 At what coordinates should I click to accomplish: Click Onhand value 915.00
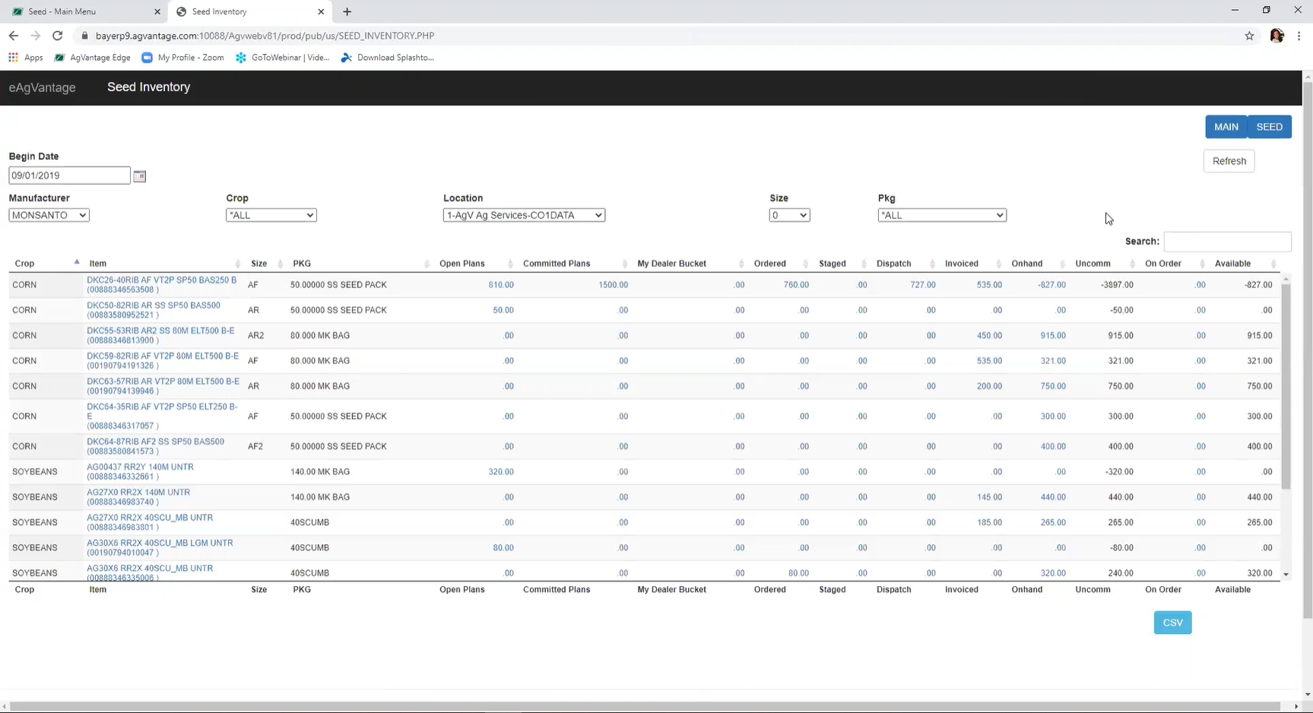[x=1053, y=335]
